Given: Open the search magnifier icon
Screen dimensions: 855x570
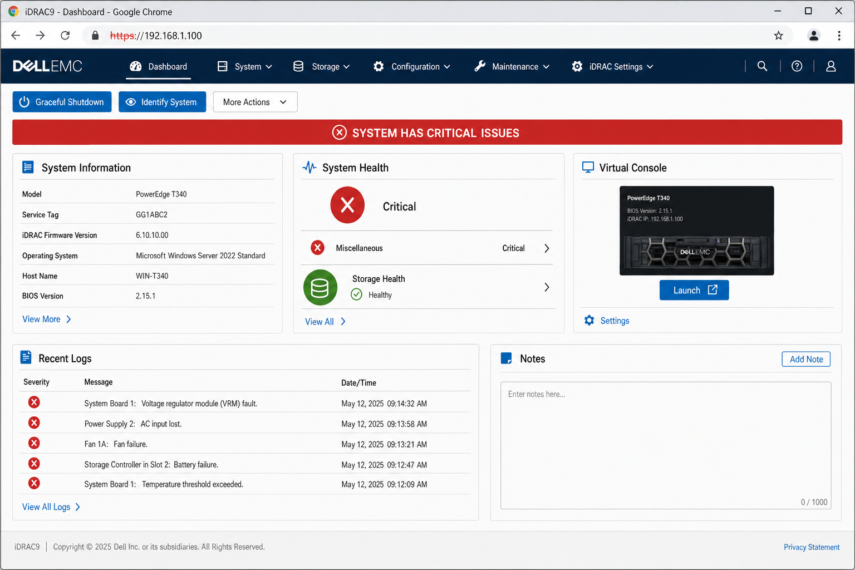Looking at the screenshot, I should tap(762, 66).
